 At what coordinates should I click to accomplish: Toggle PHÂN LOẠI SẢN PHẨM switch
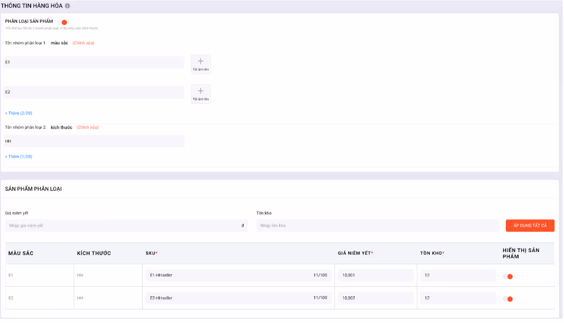coord(62,22)
